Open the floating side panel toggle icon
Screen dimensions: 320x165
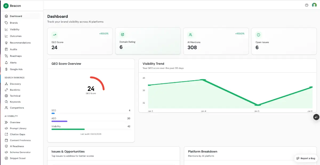316,117
